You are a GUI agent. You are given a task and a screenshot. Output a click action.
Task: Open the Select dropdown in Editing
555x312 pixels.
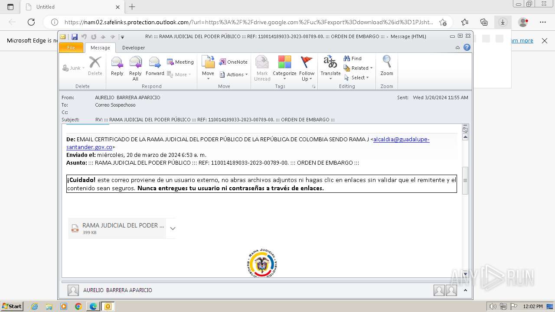pos(356,78)
